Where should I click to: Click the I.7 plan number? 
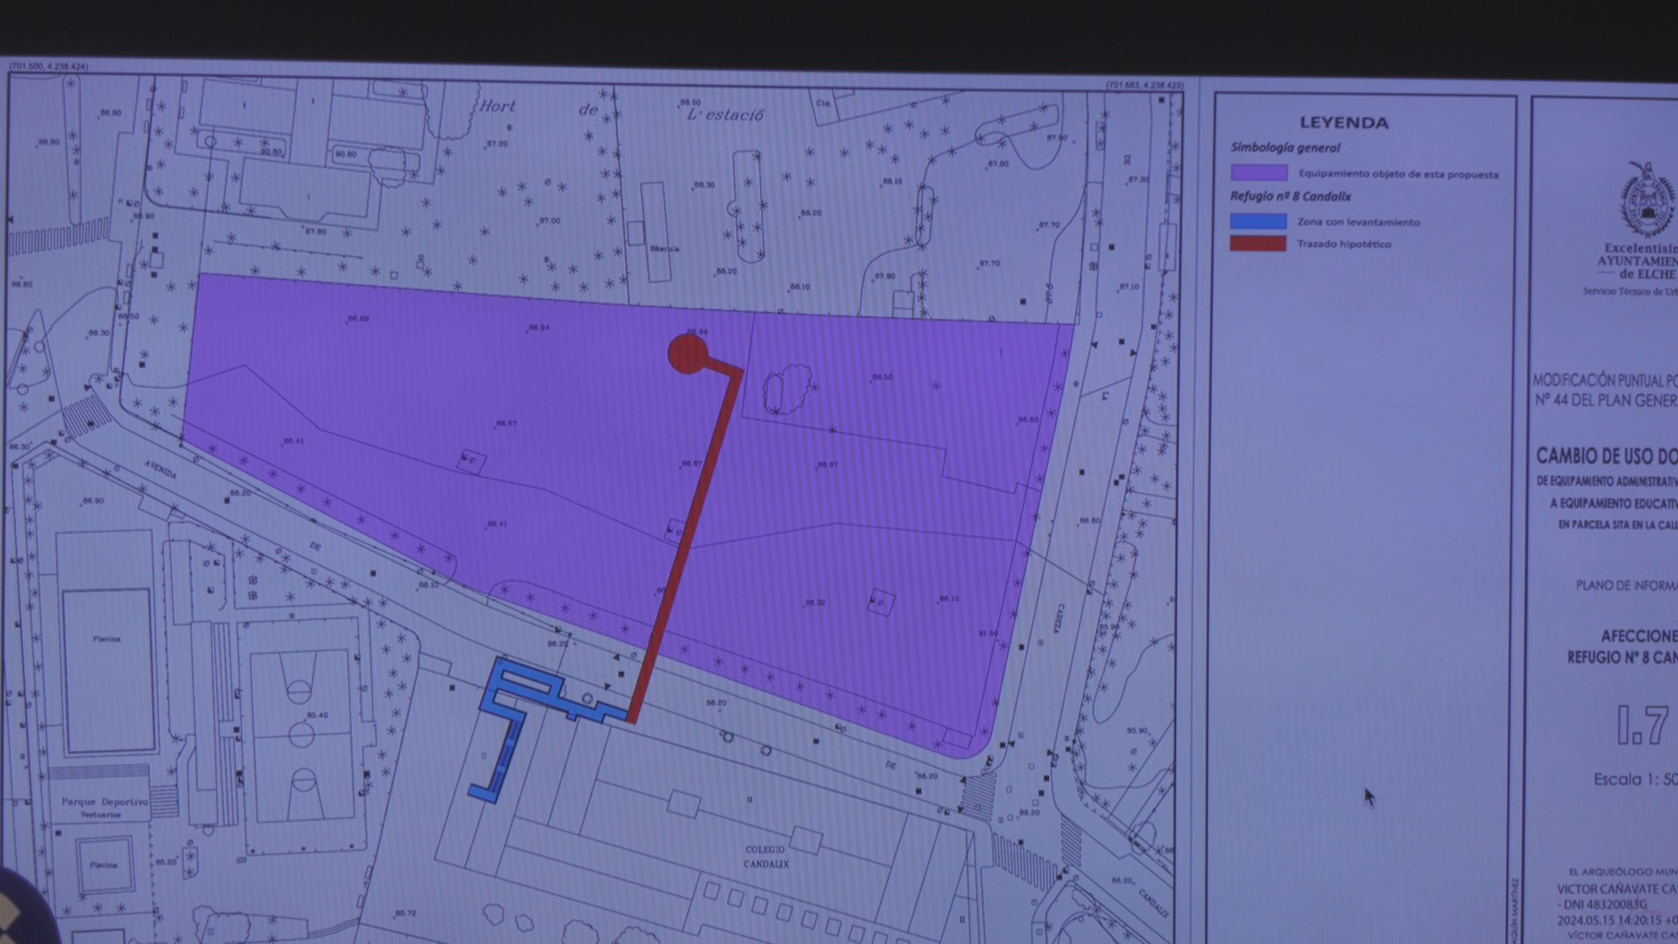tap(1642, 725)
